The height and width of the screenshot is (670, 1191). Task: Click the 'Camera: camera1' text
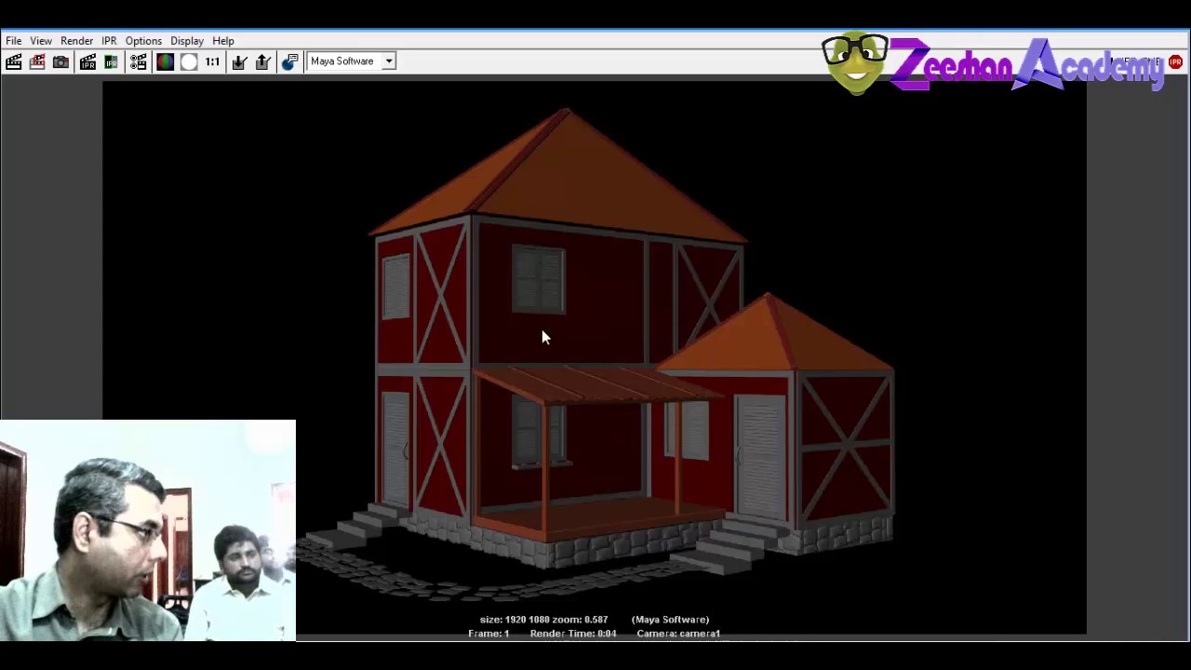[x=678, y=634]
